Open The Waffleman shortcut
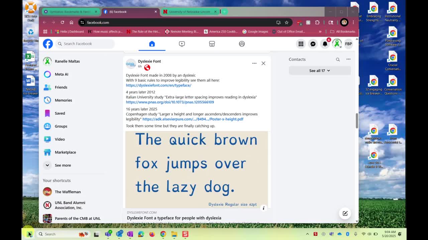 [x=74, y=192]
